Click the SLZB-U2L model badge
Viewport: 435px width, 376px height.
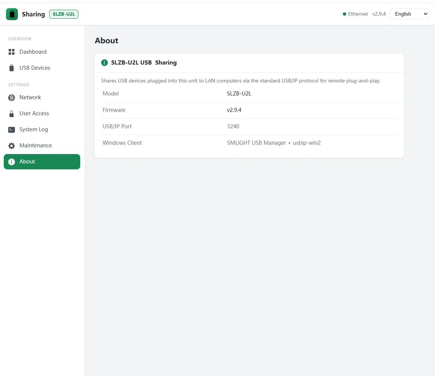coord(64,14)
